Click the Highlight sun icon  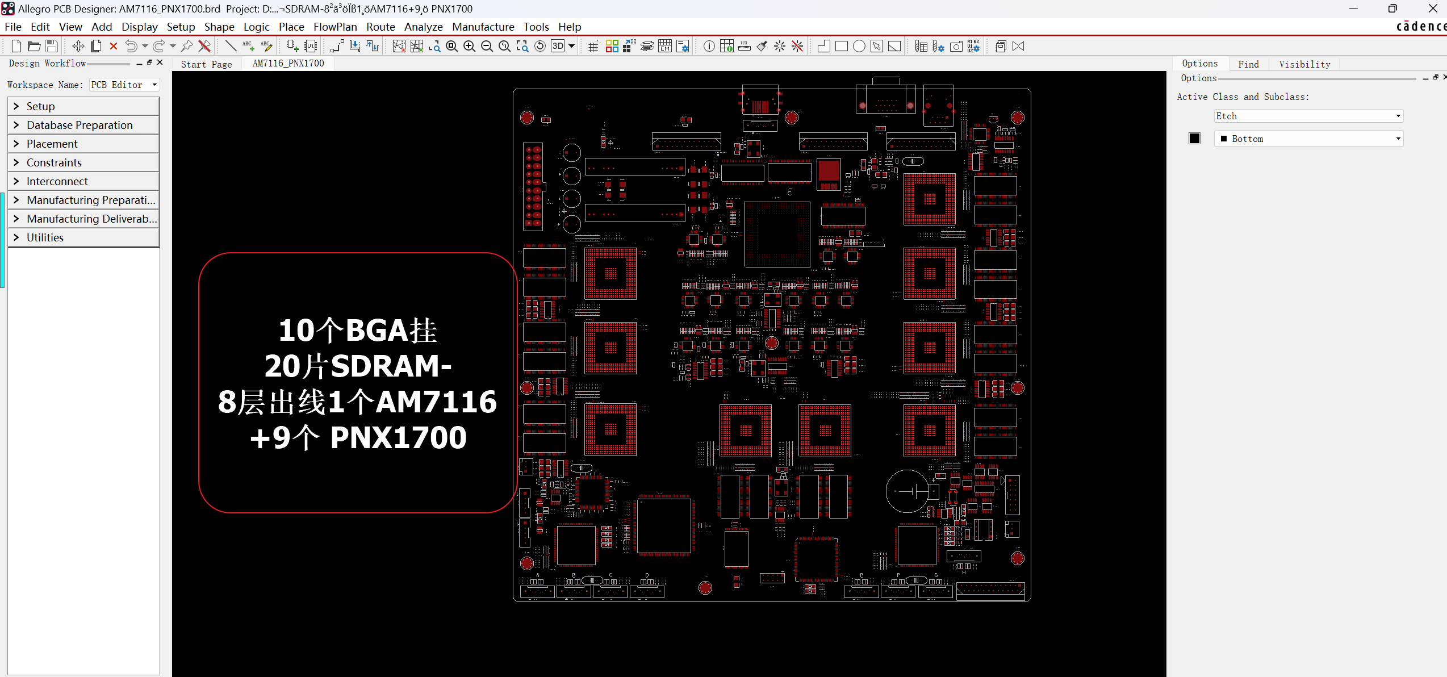780,46
